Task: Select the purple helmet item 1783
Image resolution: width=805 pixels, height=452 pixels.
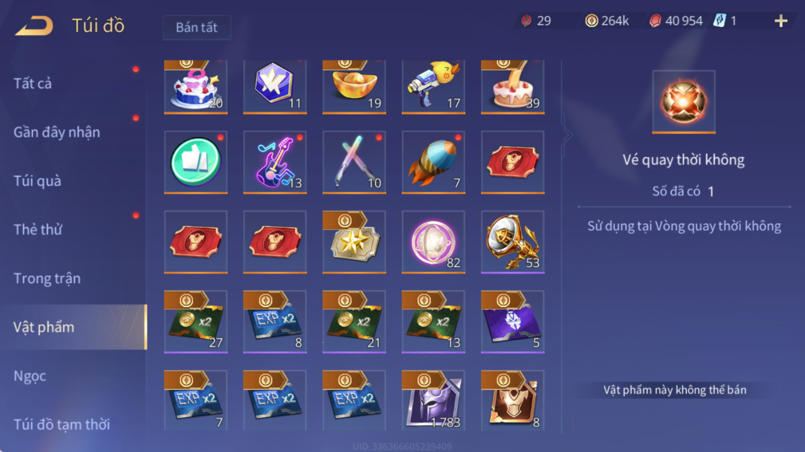Action: [x=434, y=401]
